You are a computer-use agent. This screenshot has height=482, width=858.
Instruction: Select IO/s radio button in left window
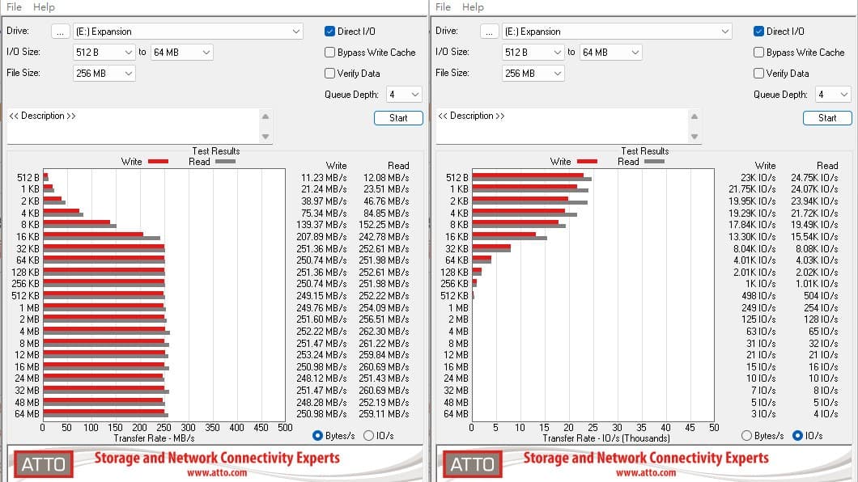[369, 436]
